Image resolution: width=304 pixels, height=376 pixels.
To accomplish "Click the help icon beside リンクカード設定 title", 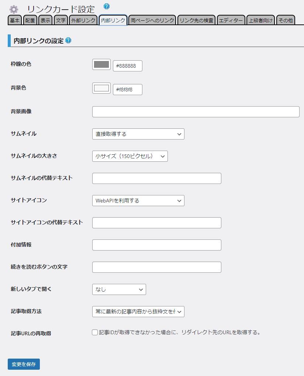I will pos(107,6).
